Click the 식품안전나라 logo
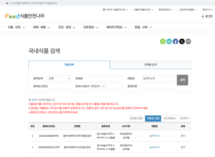Image resolution: width=215 pixels, height=157 pixels. (x=25, y=16)
